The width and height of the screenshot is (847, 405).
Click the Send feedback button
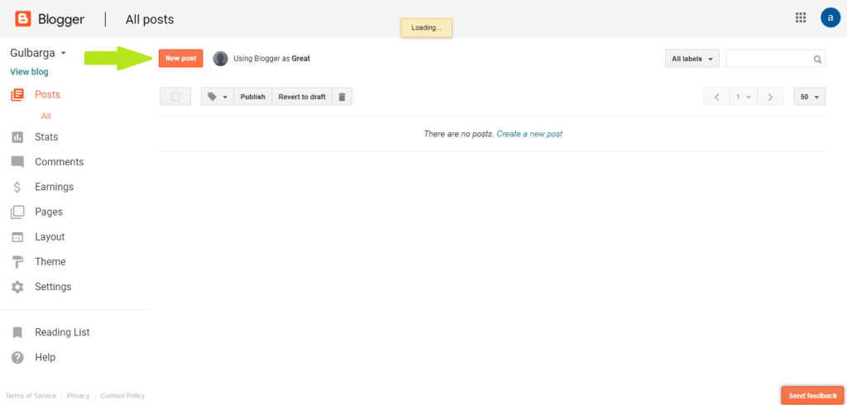pos(812,396)
